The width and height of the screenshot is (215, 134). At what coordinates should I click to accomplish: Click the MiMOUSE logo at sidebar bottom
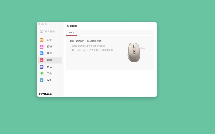(45, 94)
